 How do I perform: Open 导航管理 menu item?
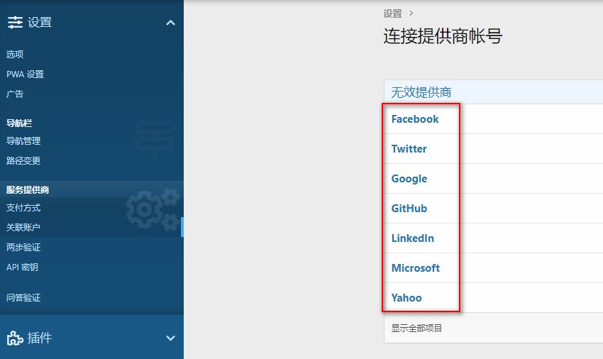pyautogui.click(x=23, y=140)
